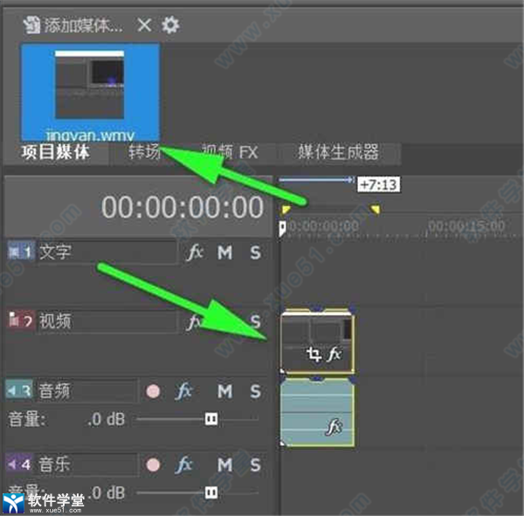Click the 音频 track volume slider handle

pos(210,419)
